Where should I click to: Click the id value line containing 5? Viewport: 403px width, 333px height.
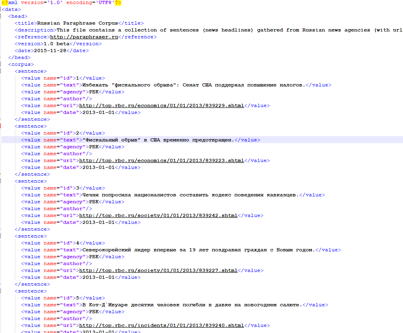(63, 298)
